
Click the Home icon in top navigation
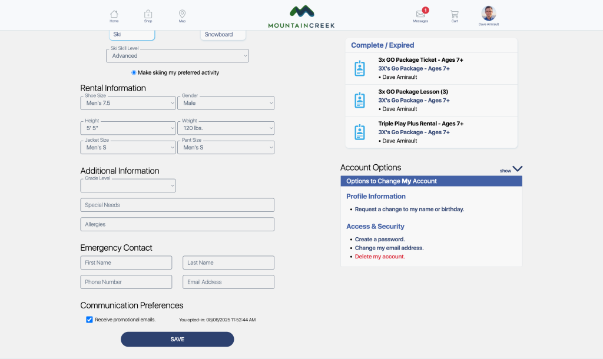[x=114, y=14]
